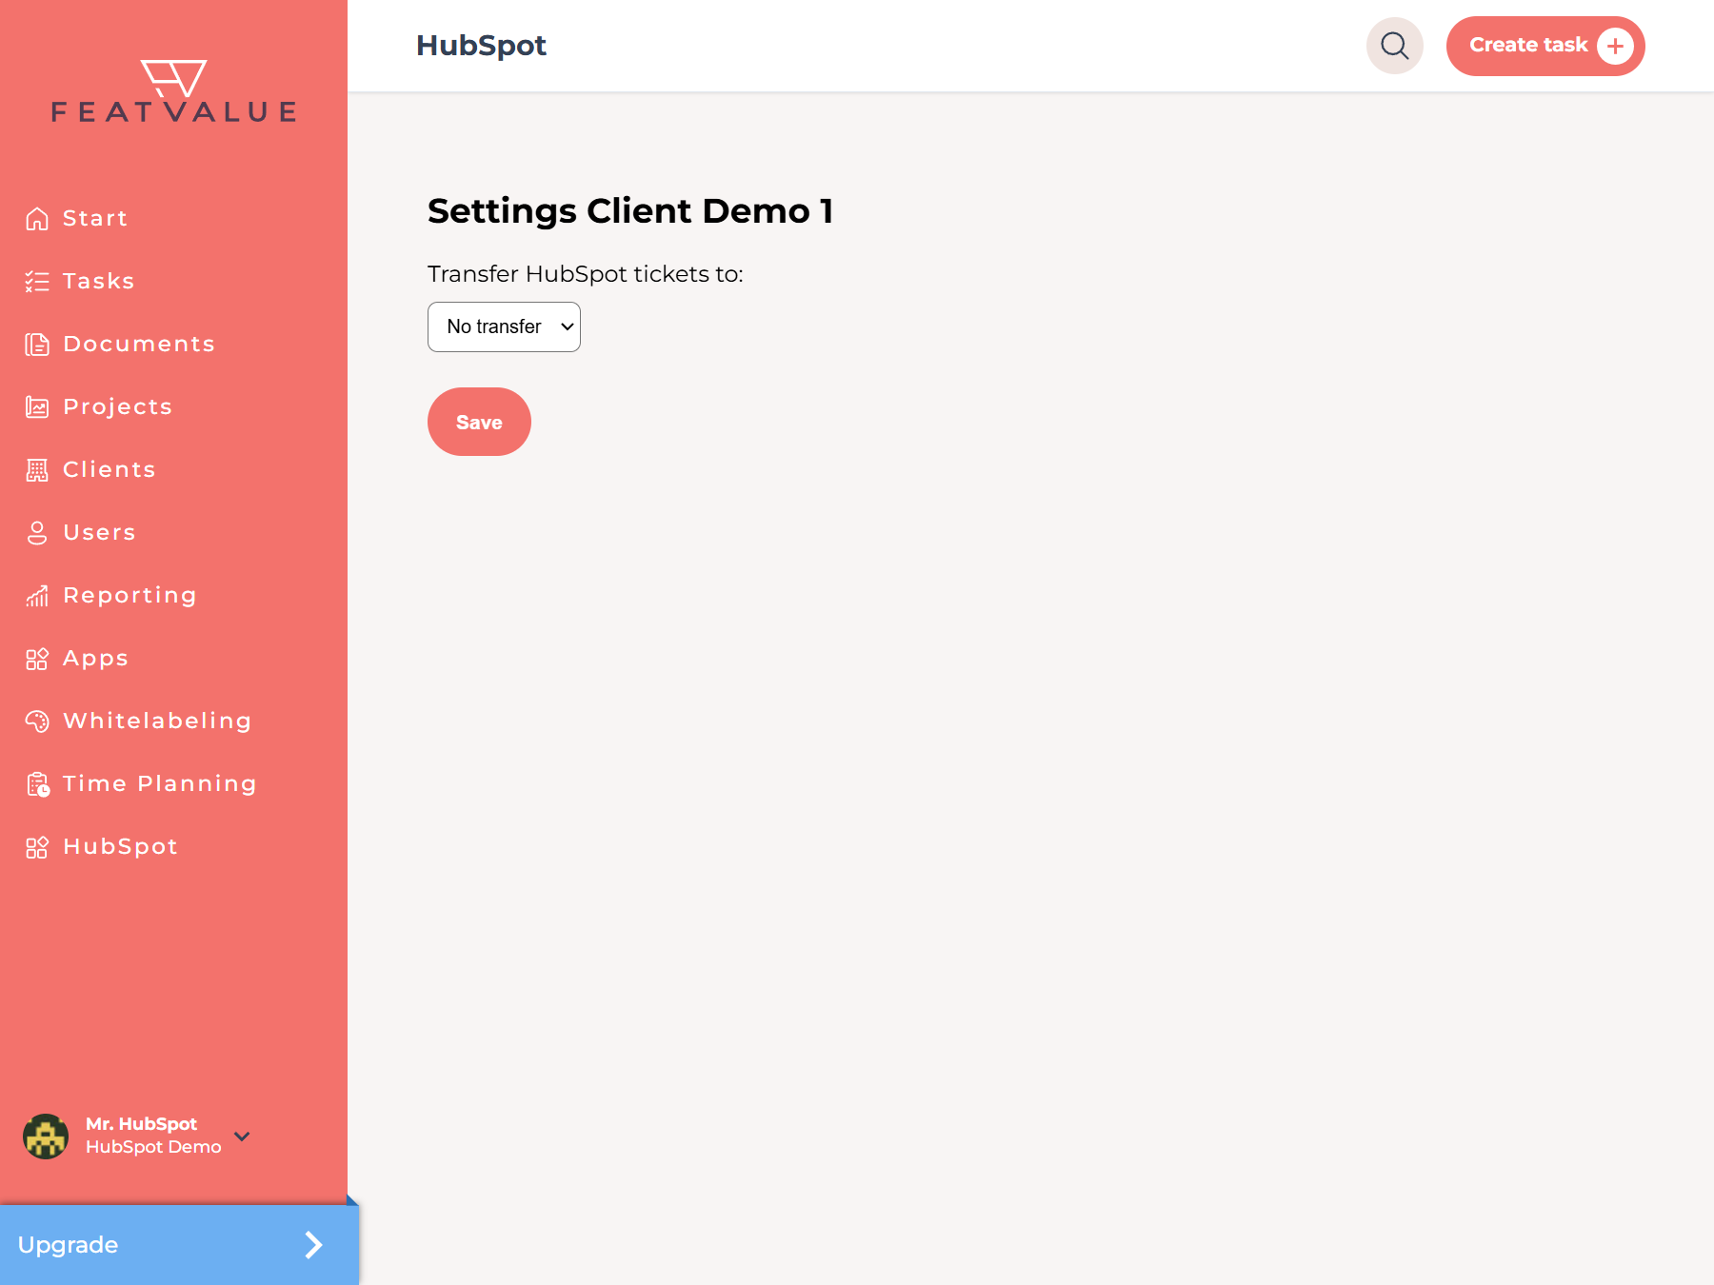Expand the Mr. HubSpot user menu chevron
This screenshot has width=1714, height=1285.
[x=242, y=1137]
